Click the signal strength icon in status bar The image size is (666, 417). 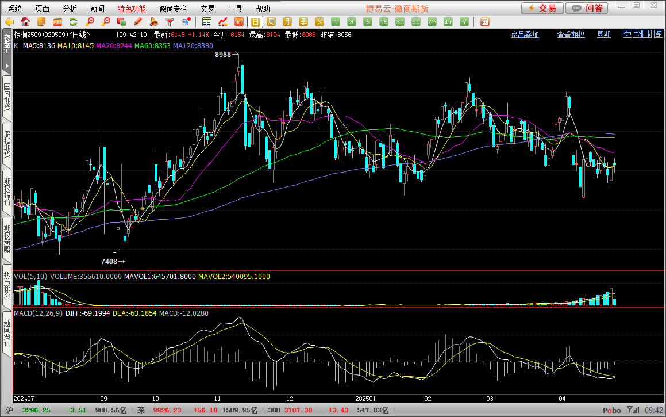click(633, 410)
